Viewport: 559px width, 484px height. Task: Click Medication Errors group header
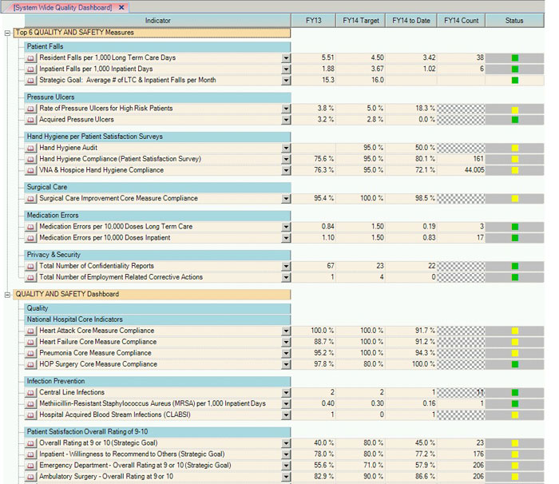157,216
